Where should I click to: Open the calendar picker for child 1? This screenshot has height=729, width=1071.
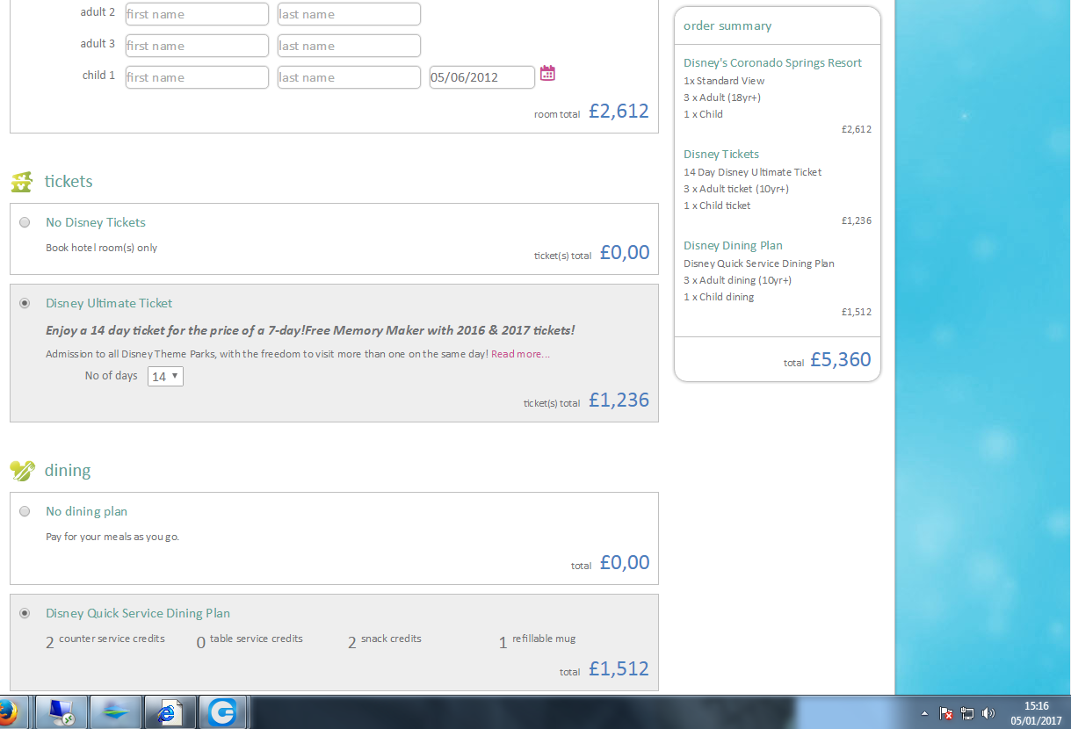click(x=547, y=73)
